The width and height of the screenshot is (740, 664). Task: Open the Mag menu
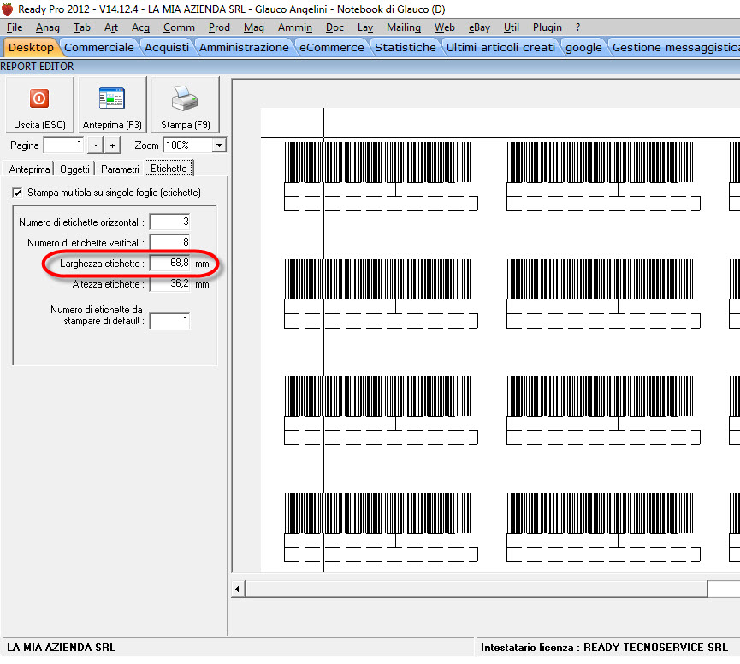click(x=254, y=27)
